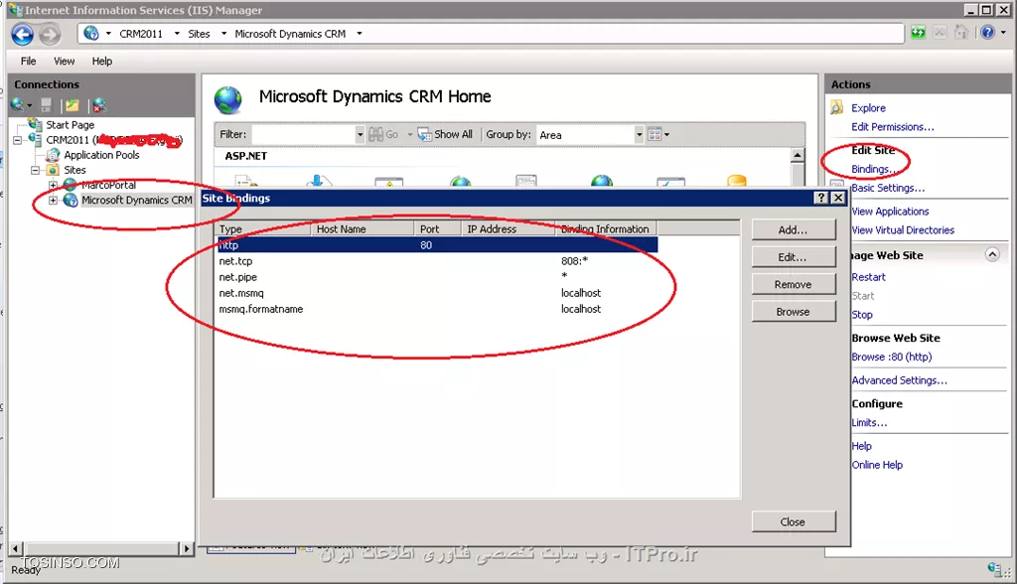Click the Delete Connection icon in Connections toolbar
The image size is (1017, 584).
[98, 104]
